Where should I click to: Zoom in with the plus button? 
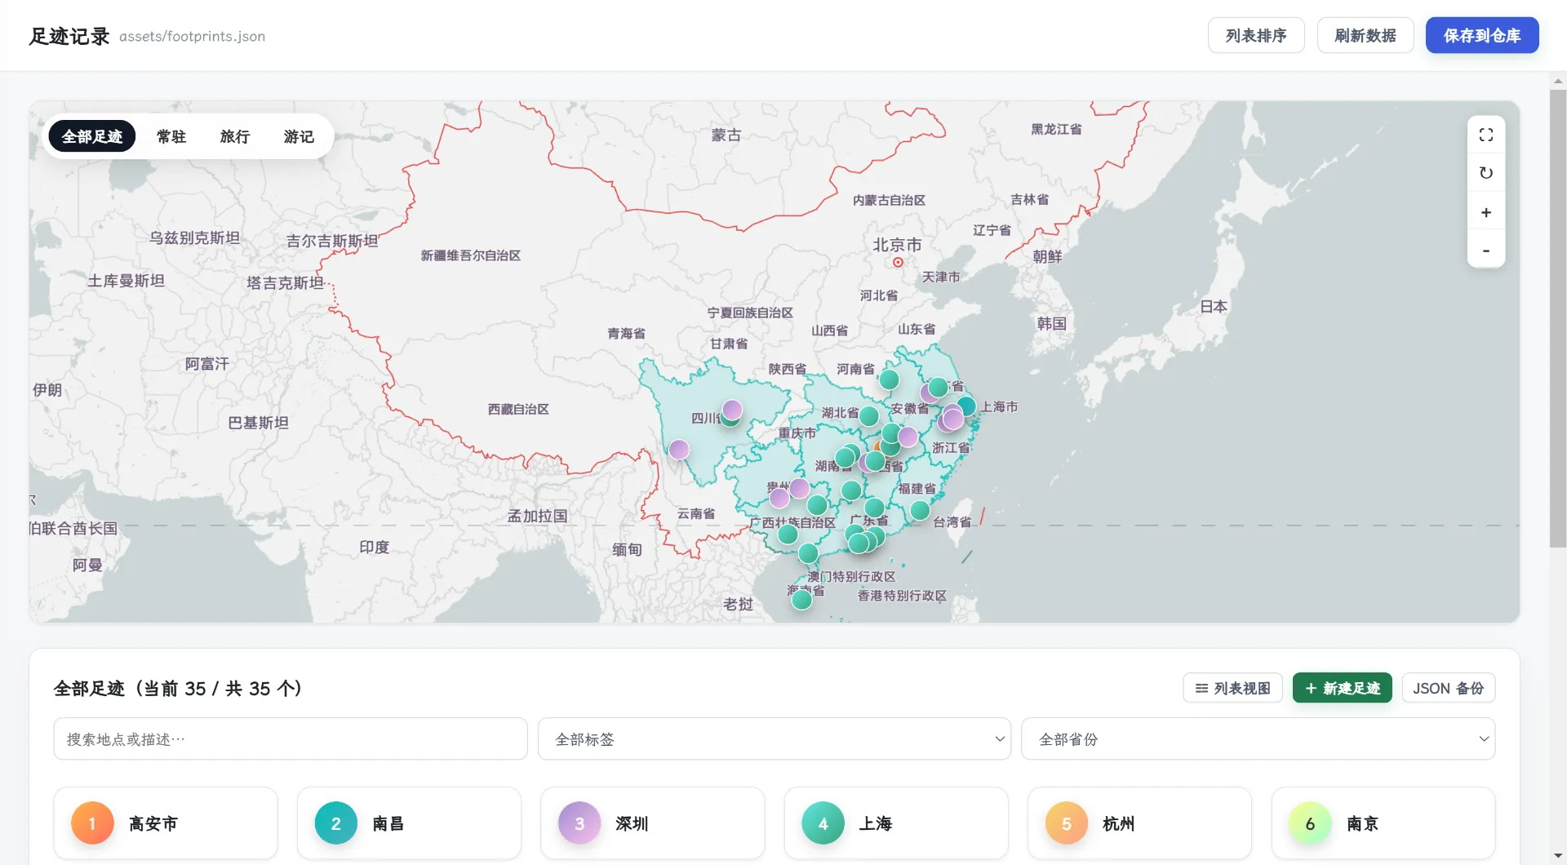1485,212
